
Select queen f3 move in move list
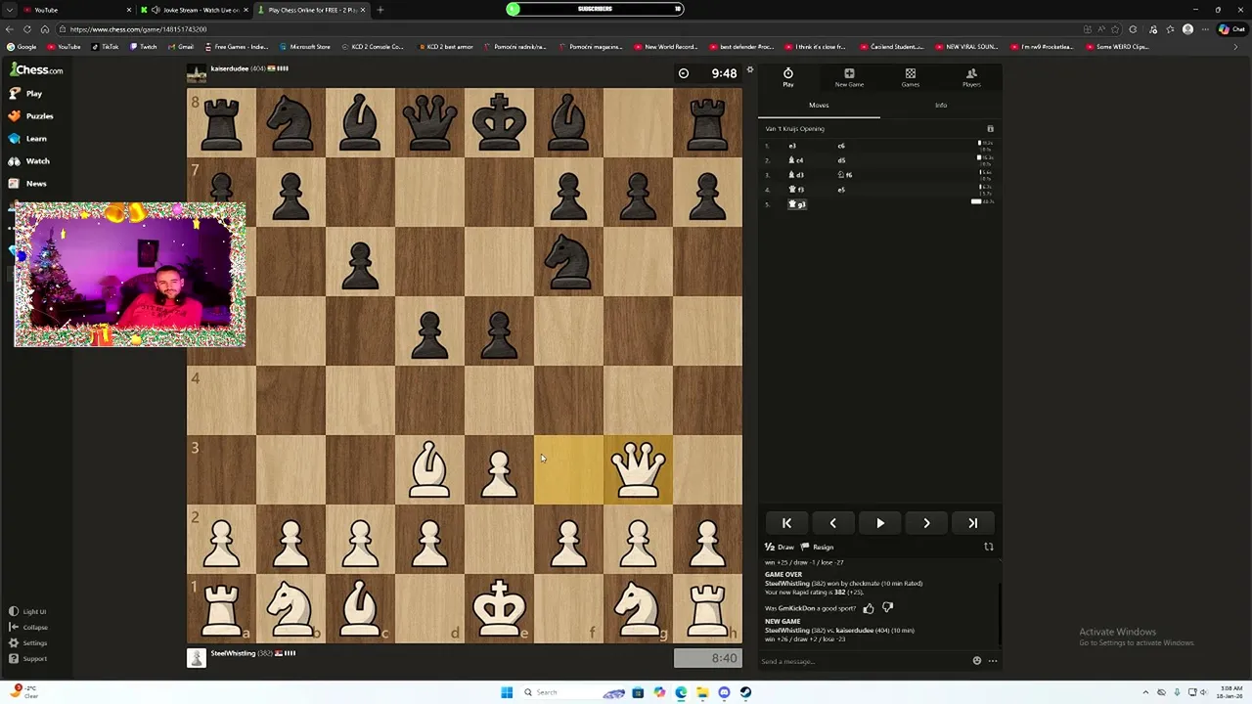coord(796,190)
